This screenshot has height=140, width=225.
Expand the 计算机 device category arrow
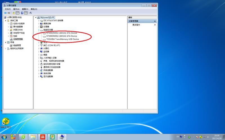coord(39,48)
